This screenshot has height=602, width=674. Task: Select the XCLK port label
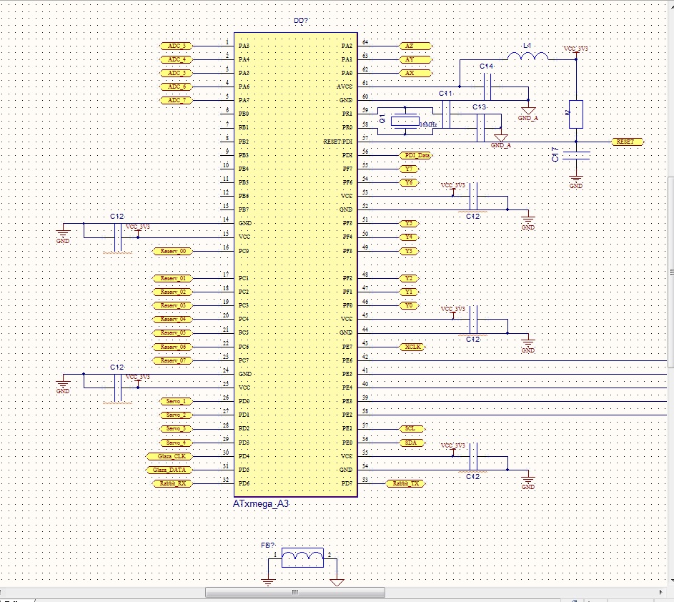pos(412,347)
